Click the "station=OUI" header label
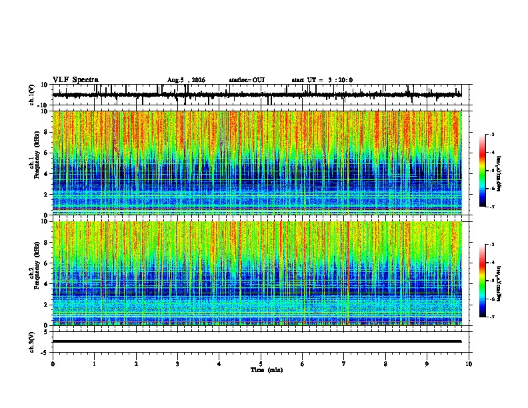The width and height of the screenshot is (528, 408). [x=247, y=80]
